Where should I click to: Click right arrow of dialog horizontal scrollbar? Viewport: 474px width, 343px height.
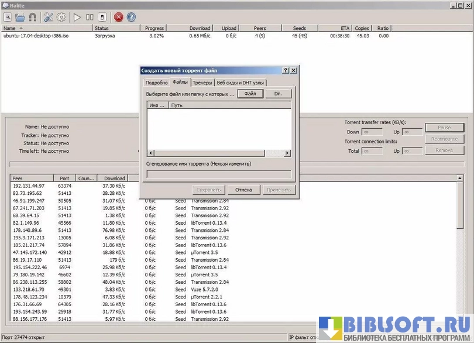[x=287, y=153]
